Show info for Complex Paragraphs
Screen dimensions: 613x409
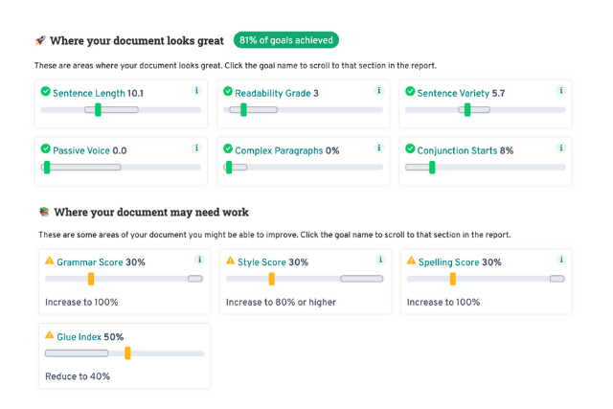click(378, 148)
